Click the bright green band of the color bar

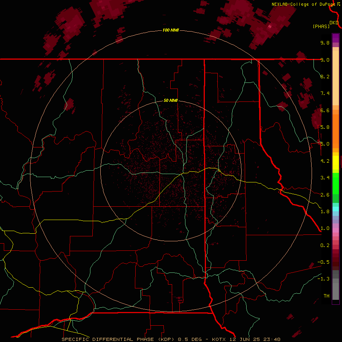pos(336,183)
